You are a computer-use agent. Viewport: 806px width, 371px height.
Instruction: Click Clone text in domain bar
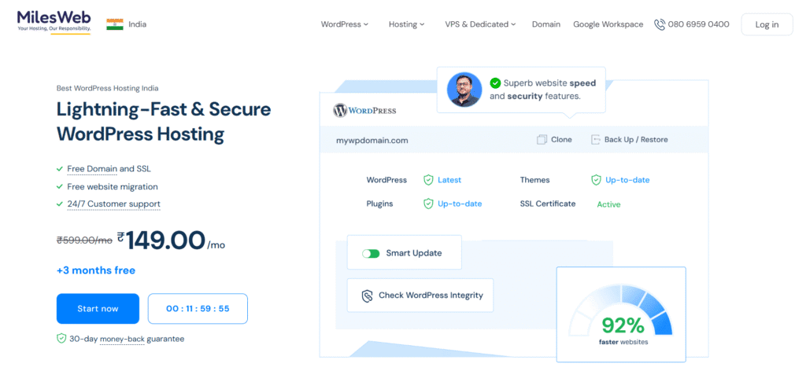pos(561,140)
